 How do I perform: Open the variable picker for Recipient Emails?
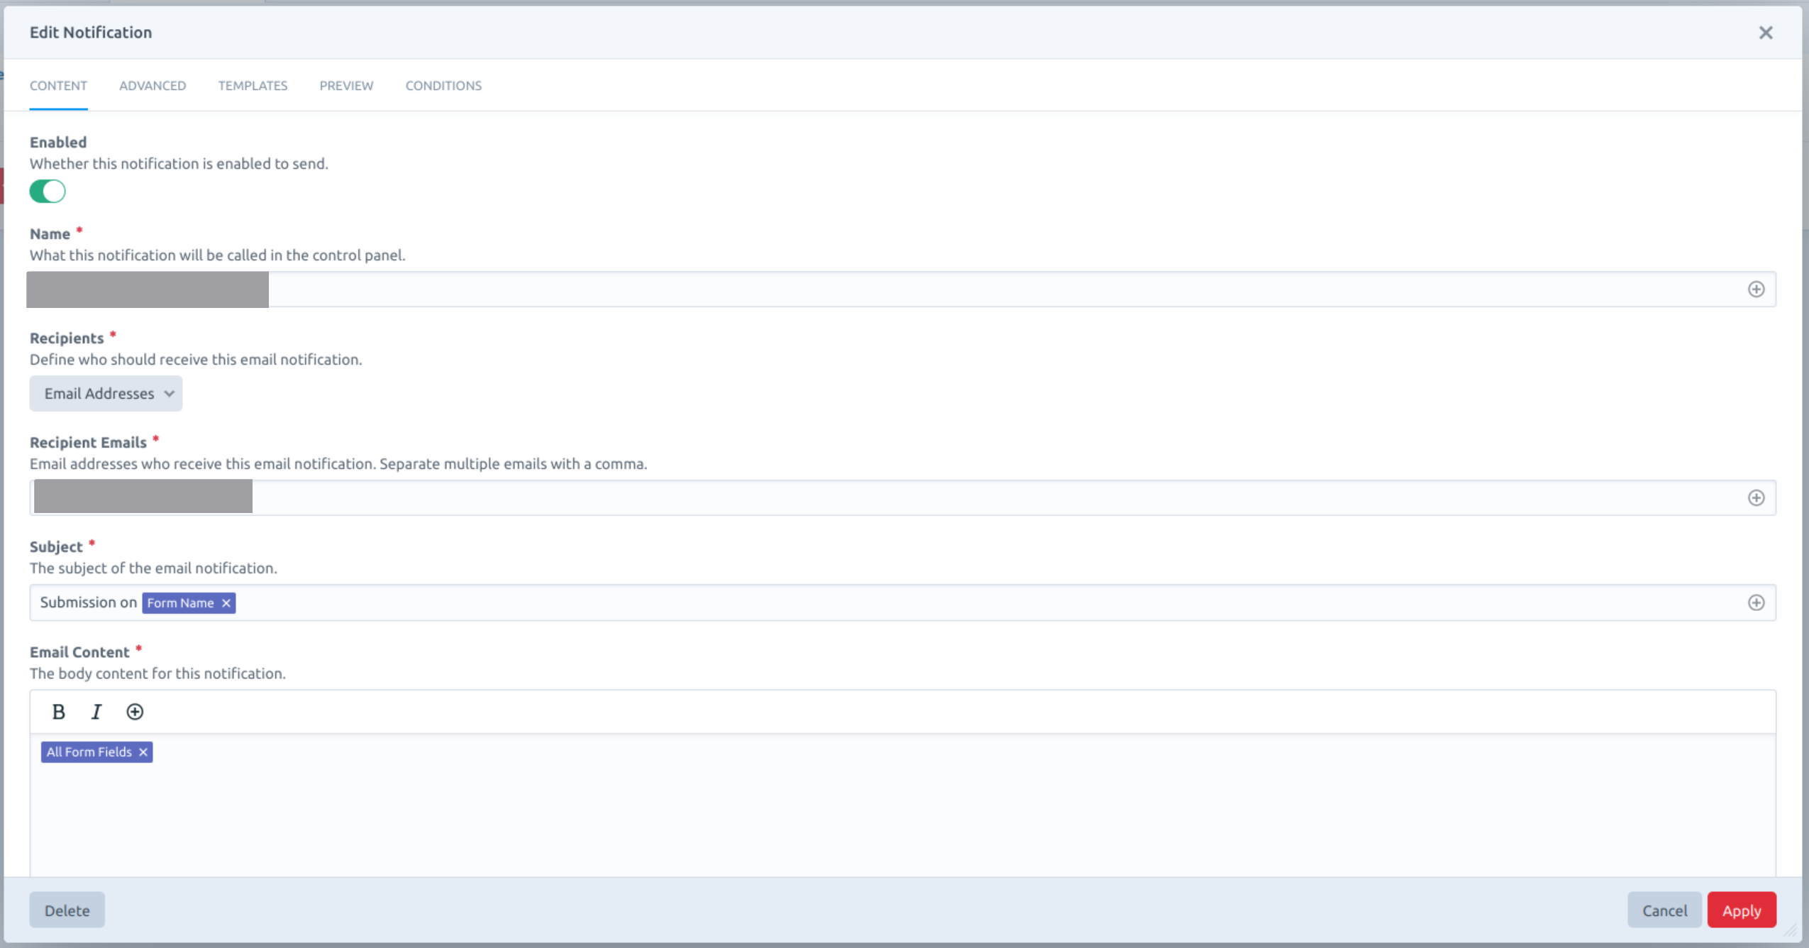pos(1757,497)
